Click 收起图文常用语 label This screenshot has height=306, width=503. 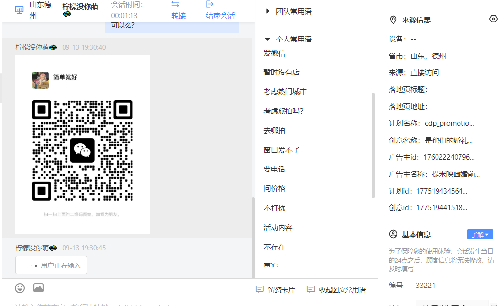(x=342, y=290)
